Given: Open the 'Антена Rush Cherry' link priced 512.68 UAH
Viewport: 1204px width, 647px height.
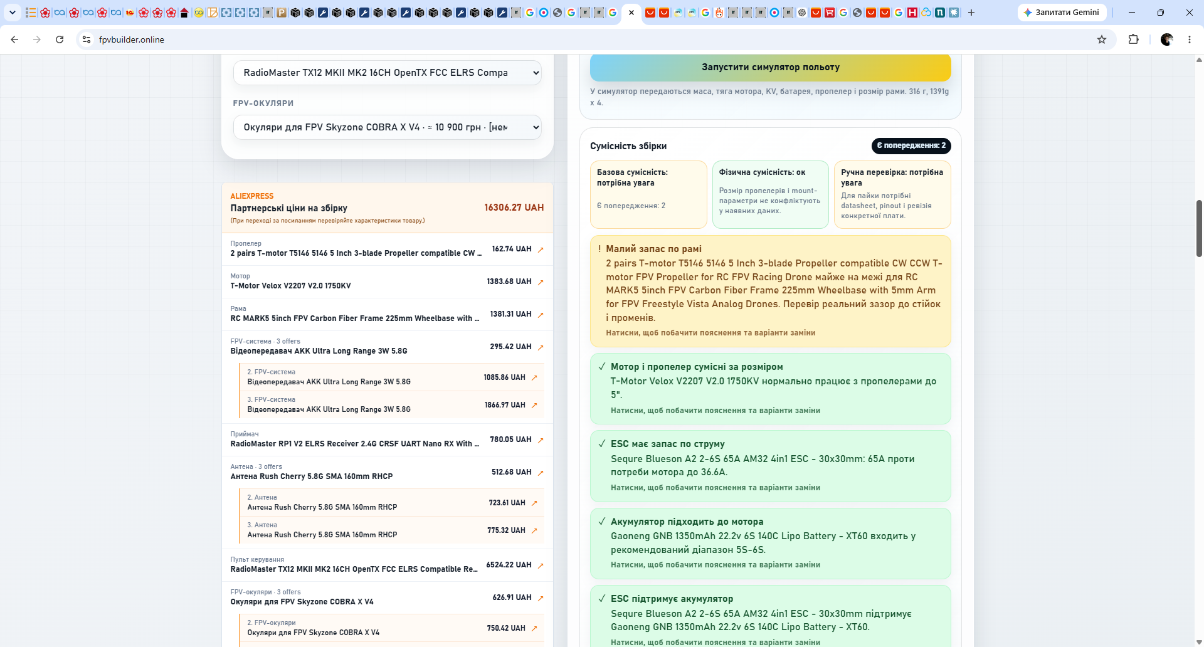Looking at the screenshot, I should pos(312,476).
